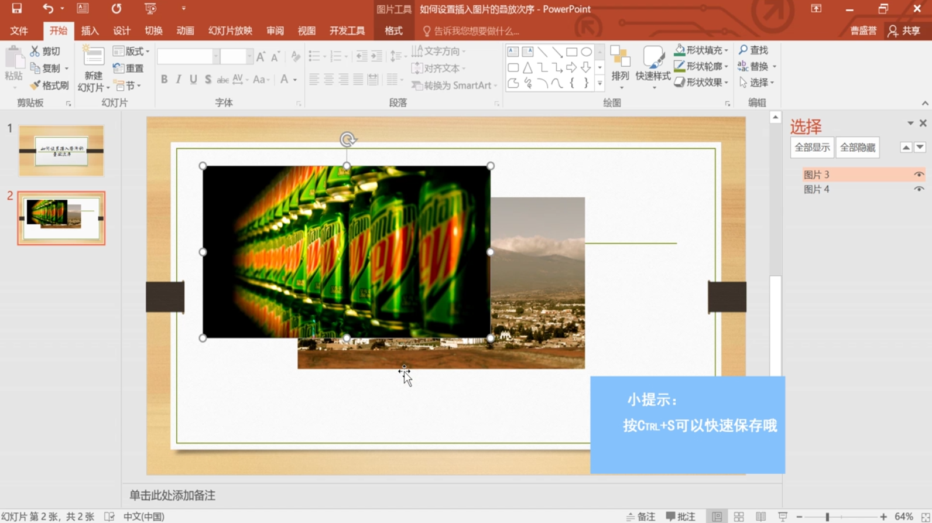Toggle 批注 comments pane in status bar
The image size is (932, 523).
tap(681, 517)
